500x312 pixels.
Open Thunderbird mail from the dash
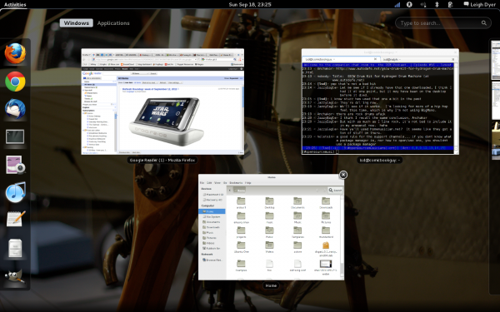(15, 109)
